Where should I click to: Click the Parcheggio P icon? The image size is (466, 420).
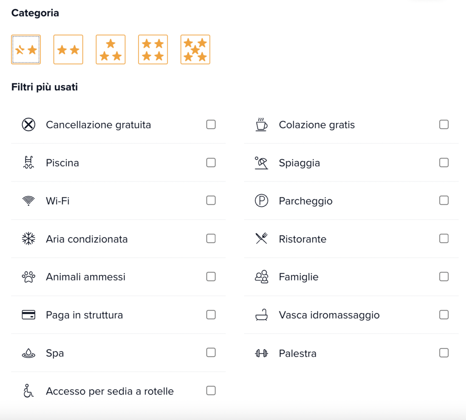pos(261,201)
